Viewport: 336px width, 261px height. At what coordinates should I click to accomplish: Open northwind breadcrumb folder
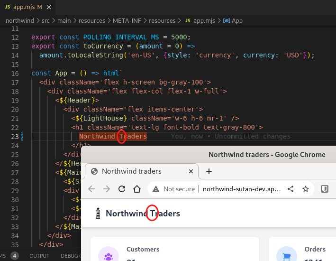[20, 20]
